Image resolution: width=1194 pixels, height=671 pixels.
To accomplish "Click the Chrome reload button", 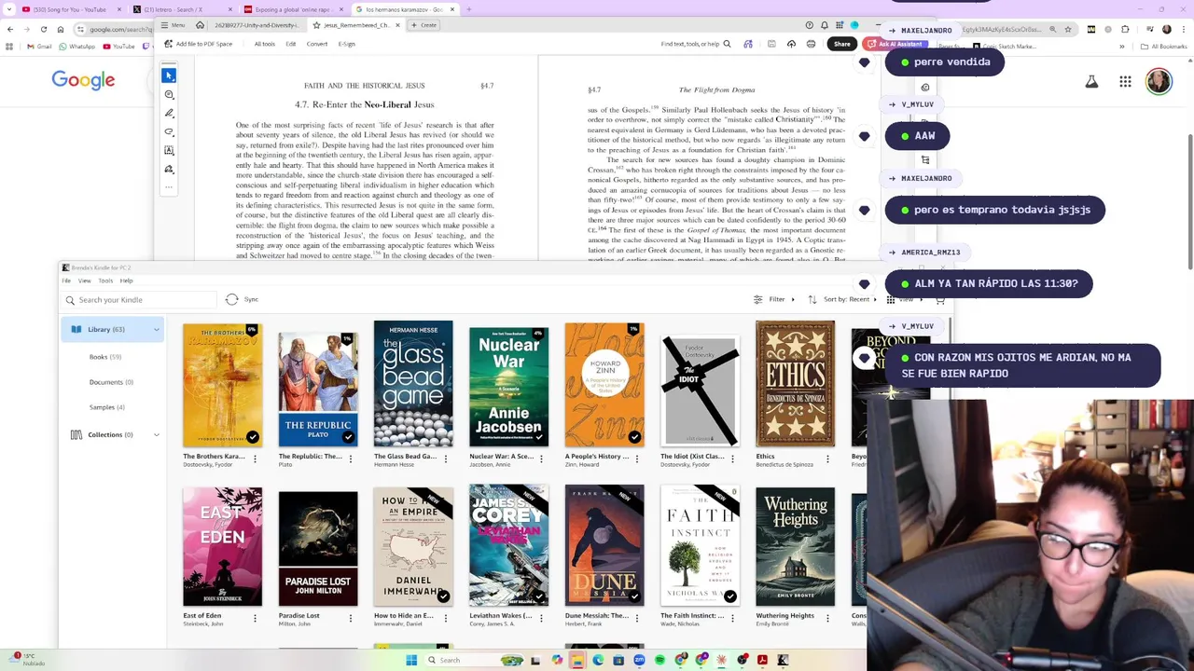I will pos(43,30).
